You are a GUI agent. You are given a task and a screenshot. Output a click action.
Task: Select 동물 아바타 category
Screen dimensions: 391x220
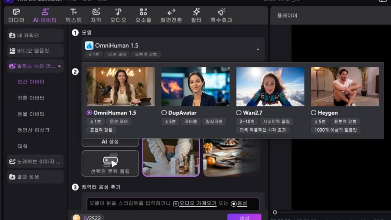(31, 114)
